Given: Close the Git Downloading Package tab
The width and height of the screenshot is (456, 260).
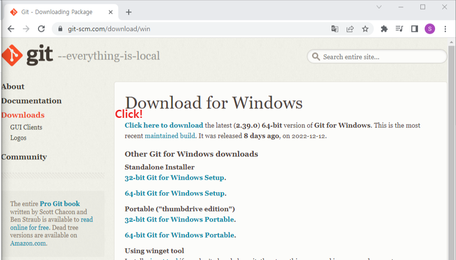Looking at the screenshot, I should (111, 12).
